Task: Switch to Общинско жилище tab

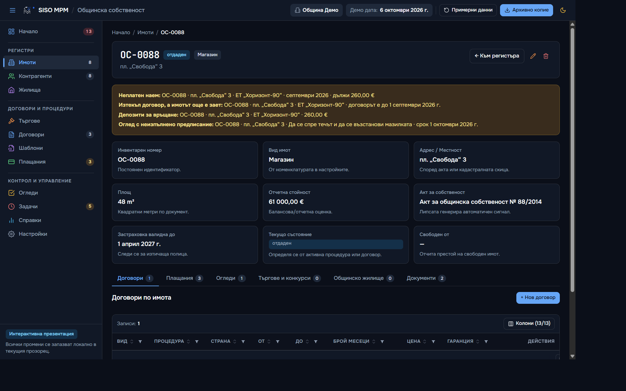Action: click(364, 278)
